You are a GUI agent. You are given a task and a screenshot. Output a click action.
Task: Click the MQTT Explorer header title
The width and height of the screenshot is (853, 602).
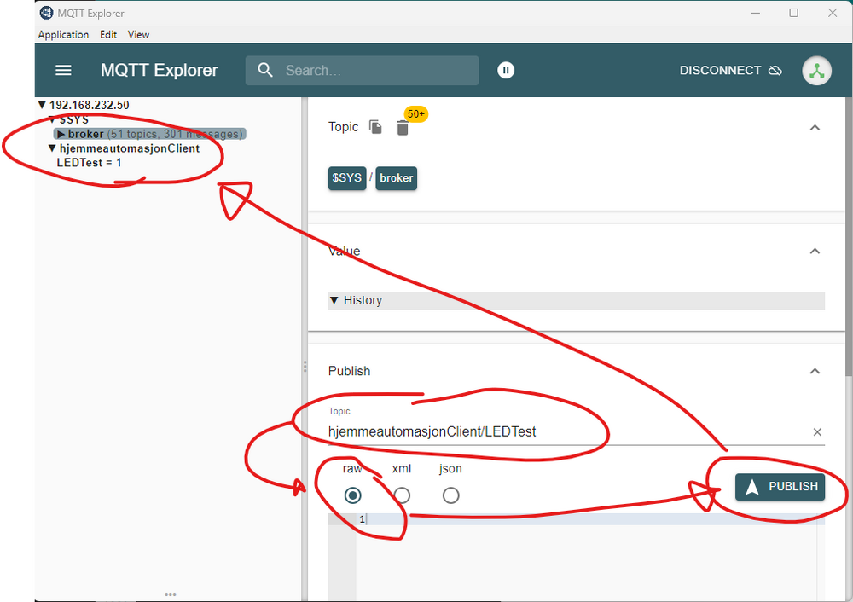159,70
